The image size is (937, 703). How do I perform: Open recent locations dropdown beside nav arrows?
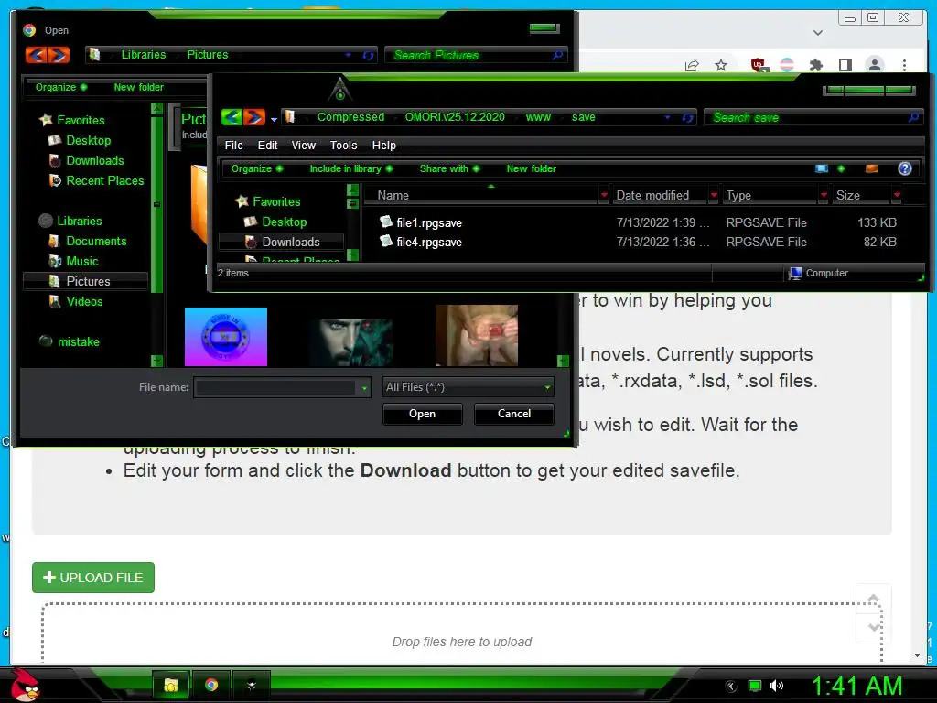point(274,119)
